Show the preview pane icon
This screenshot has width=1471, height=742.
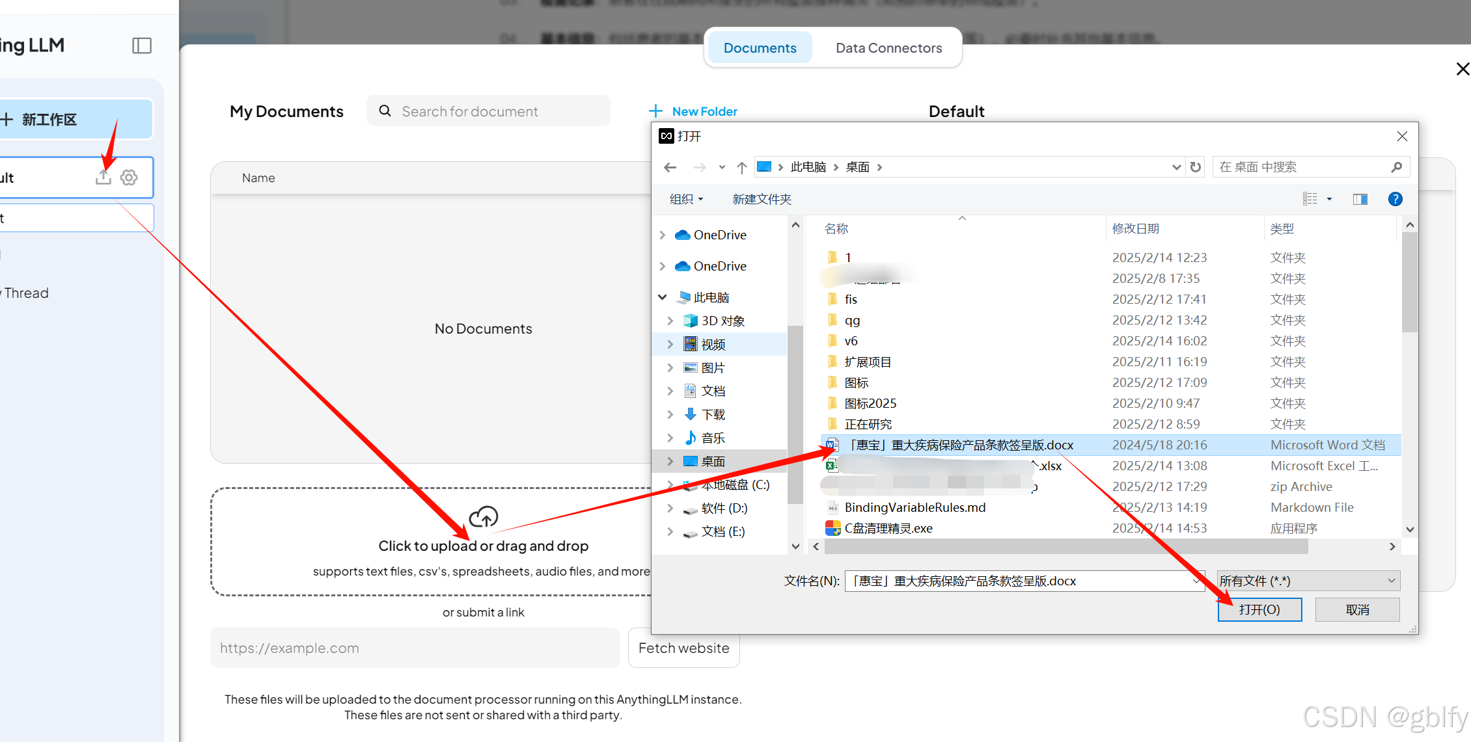pyautogui.click(x=1360, y=199)
